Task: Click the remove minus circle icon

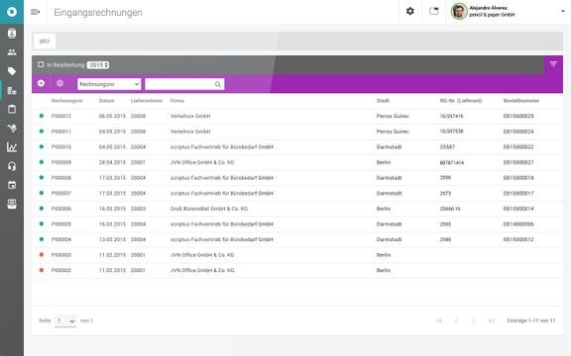Action: 60,83
